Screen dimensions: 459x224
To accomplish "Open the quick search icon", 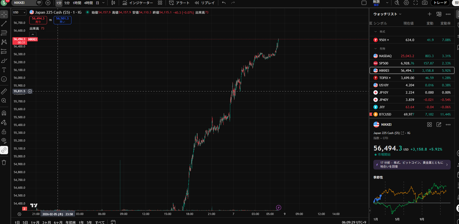I will coord(397,3).
